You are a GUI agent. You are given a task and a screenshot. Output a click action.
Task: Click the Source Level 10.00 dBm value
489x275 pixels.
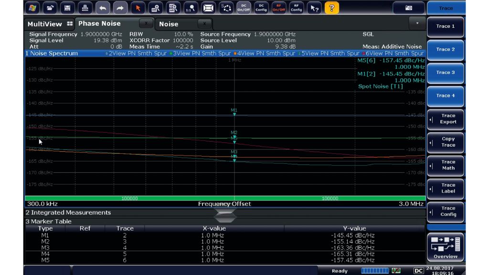[x=281, y=41]
